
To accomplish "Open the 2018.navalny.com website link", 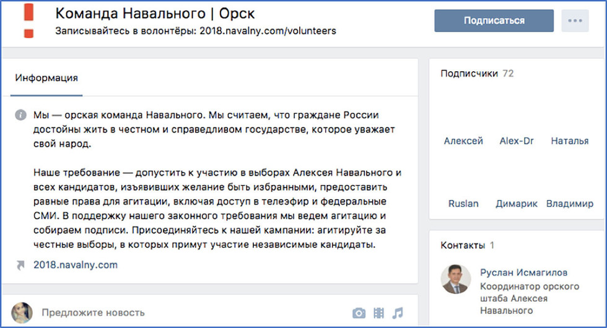I will click(x=76, y=265).
